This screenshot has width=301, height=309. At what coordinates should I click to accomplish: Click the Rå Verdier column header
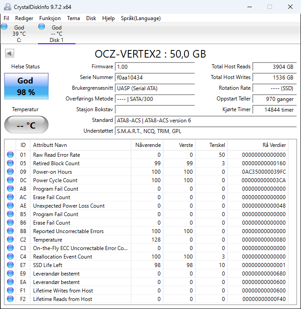click(258, 145)
